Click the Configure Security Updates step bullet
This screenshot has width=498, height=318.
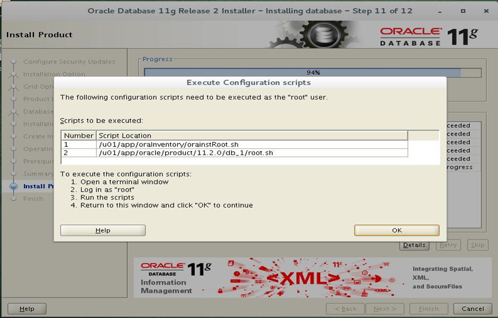tap(13, 61)
